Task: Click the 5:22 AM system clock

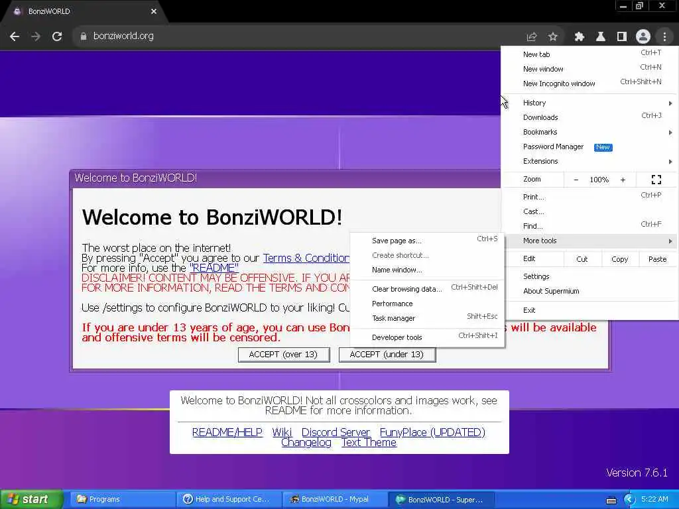Action: [654, 500]
